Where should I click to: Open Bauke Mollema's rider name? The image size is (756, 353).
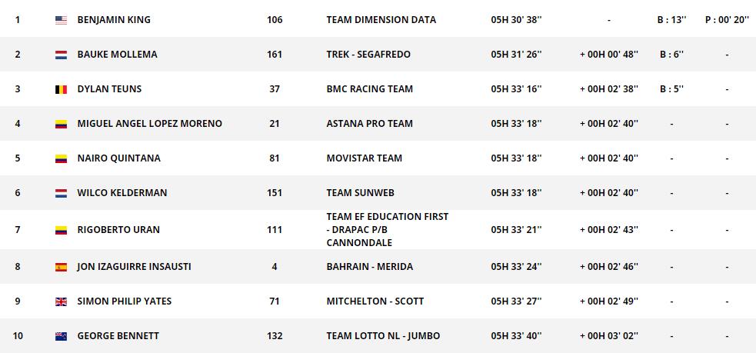[117, 55]
